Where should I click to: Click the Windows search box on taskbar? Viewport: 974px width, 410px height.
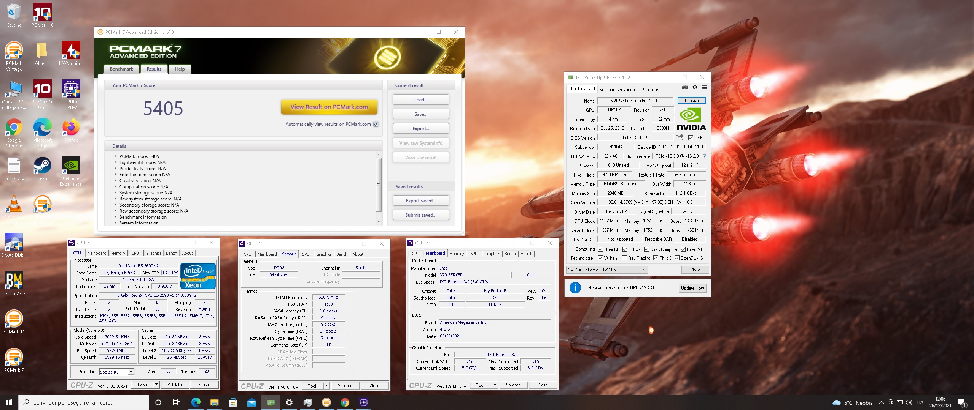pyautogui.click(x=84, y=402)
